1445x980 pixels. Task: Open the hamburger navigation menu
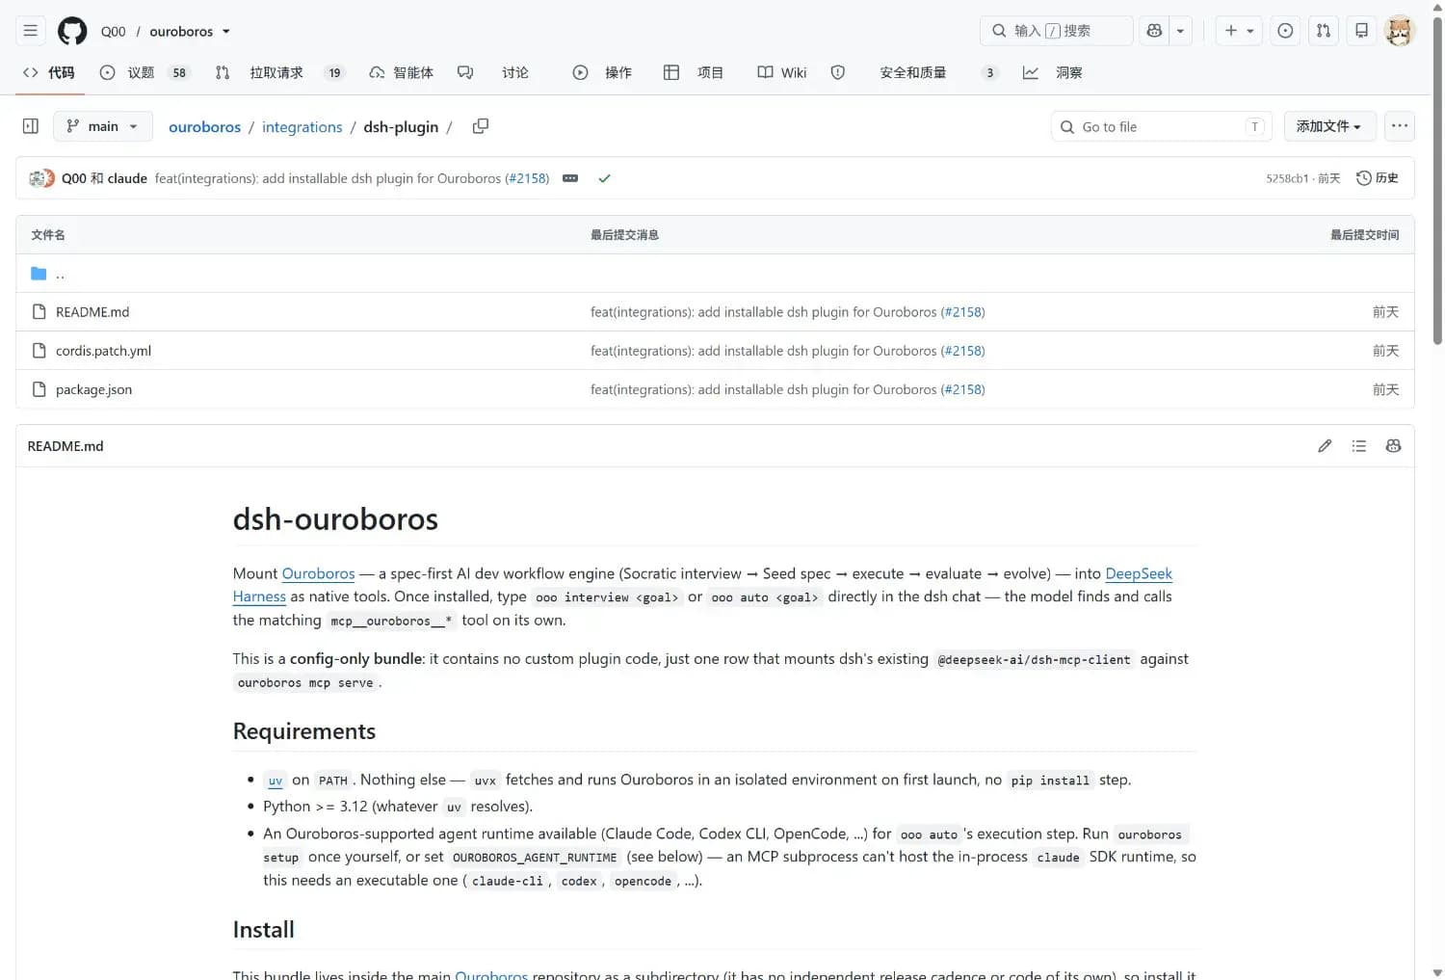[31, 31]
